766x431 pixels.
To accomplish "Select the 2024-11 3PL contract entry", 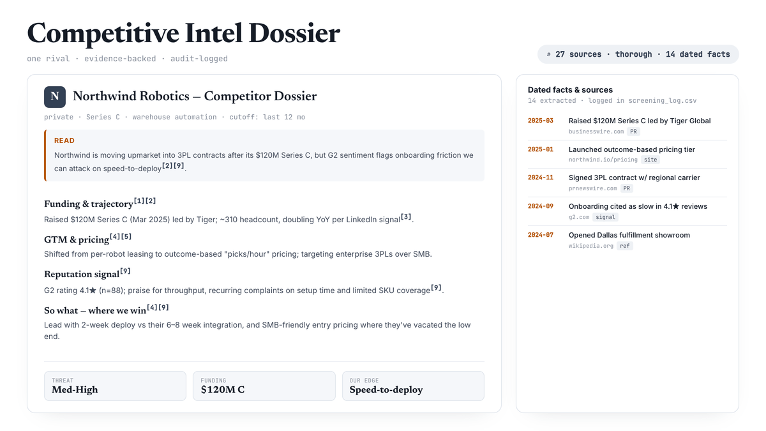I will click(x=627, y=183).
